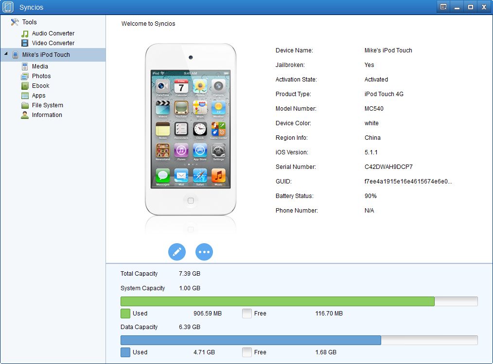Click the iPod Touch device image
The height and width of the screenshot is (364, 493).
(191, 129)
